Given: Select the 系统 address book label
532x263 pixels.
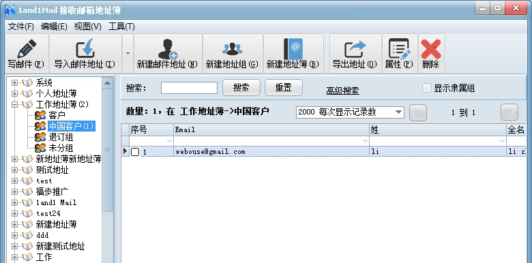Looking at the screenshot, I should (x=44, y=82).
